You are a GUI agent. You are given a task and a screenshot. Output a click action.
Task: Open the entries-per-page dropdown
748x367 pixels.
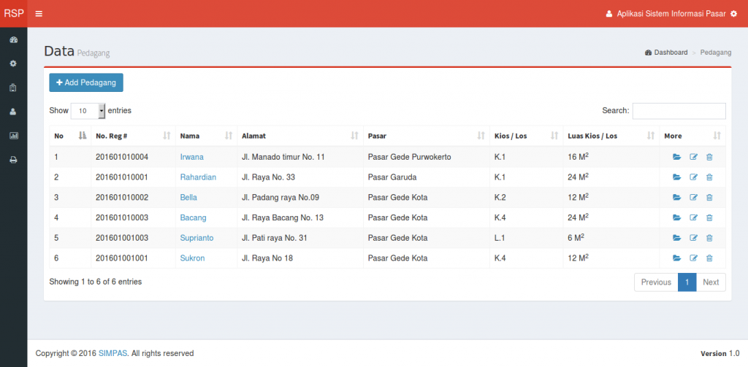pyautogui.click(x=88, y=111)
